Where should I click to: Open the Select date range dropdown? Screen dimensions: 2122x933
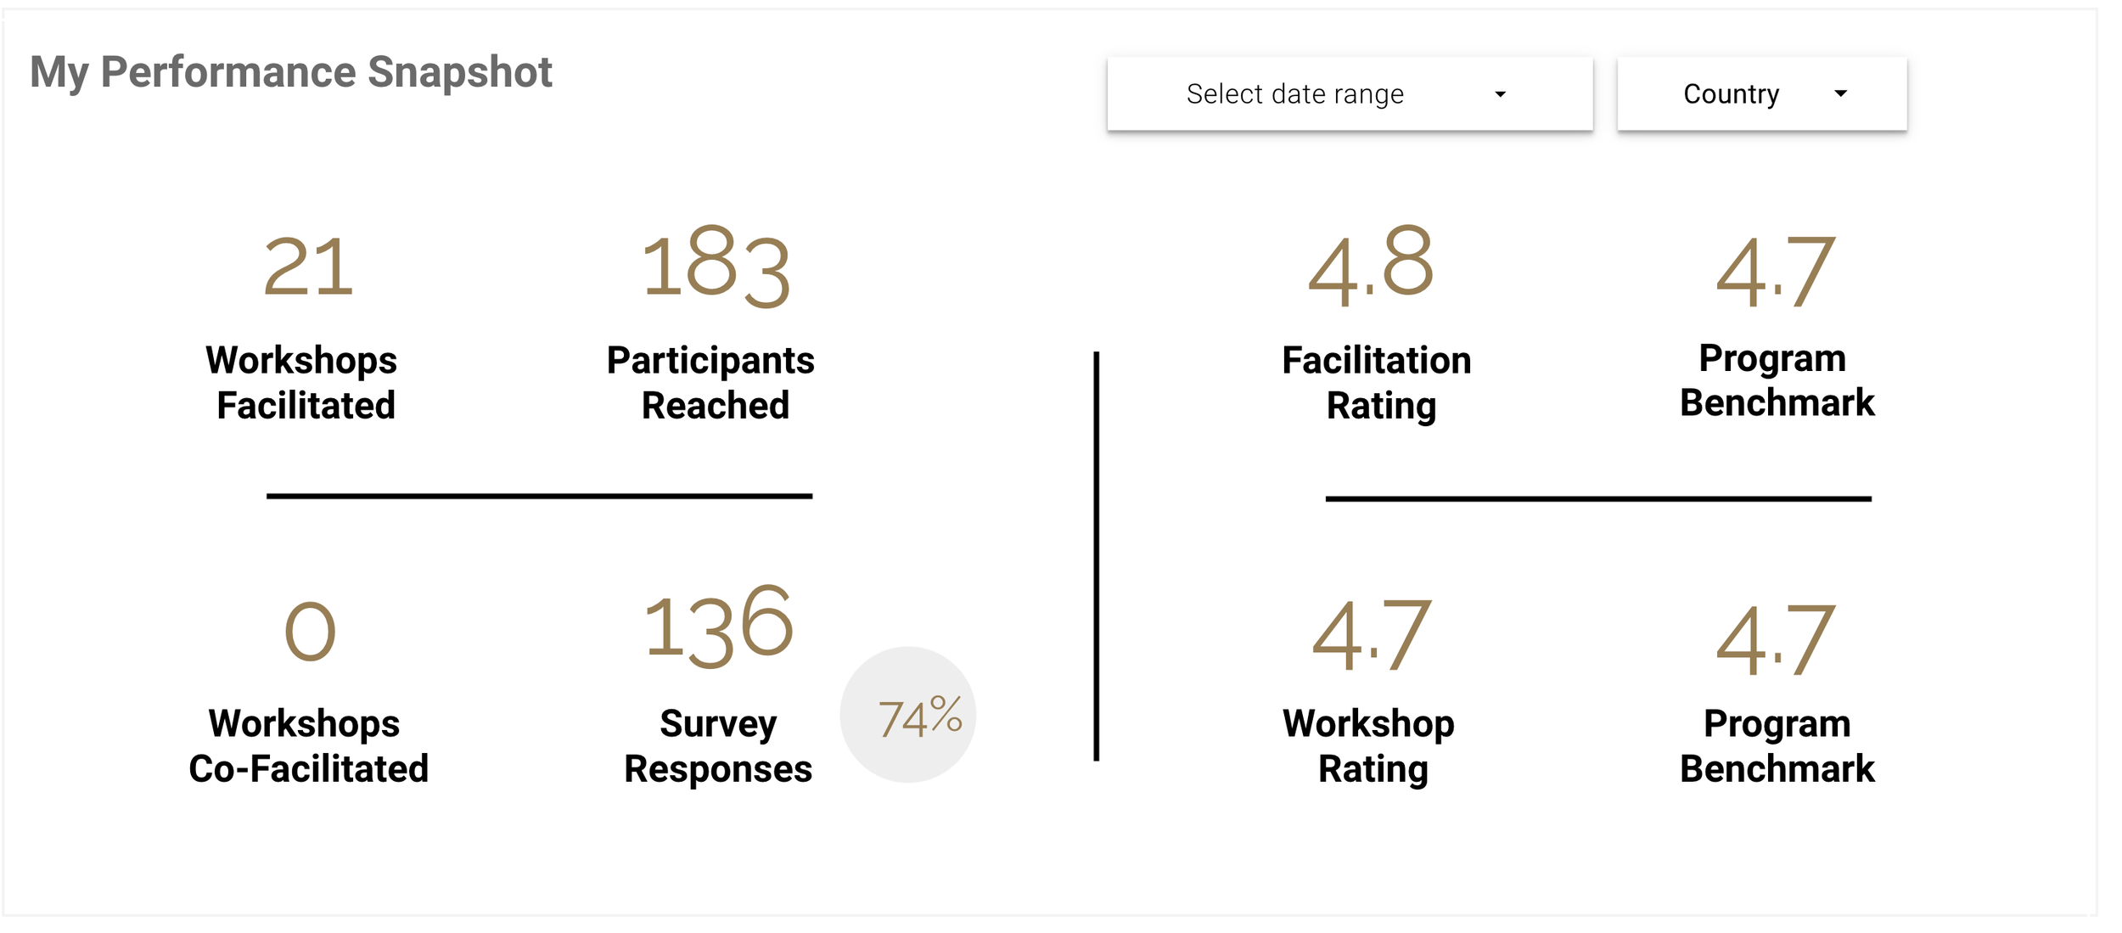[1350, 93]
